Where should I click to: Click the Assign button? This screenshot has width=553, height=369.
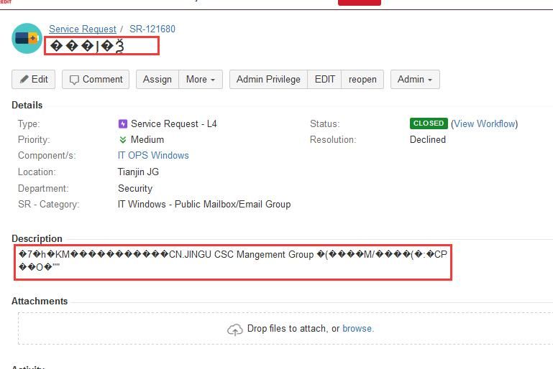pyautogui.click(x=157, y=79)
